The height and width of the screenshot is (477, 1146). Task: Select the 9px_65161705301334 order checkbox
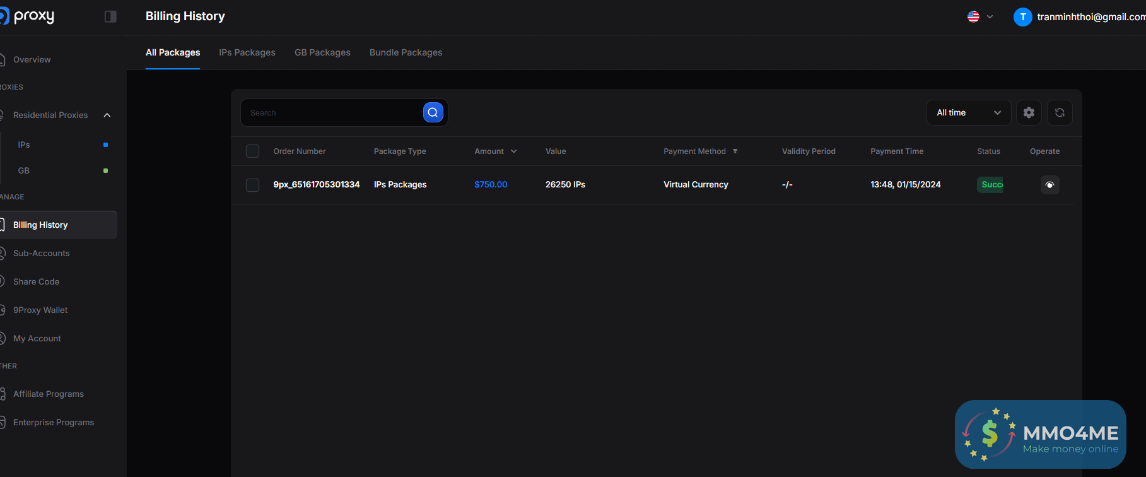pyautogui.click(x=252, y=185)
